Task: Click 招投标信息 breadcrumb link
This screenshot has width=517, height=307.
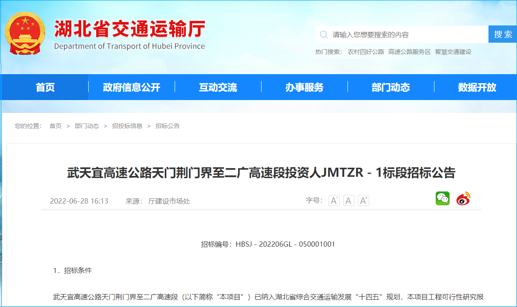Action: tap(127, 126)
